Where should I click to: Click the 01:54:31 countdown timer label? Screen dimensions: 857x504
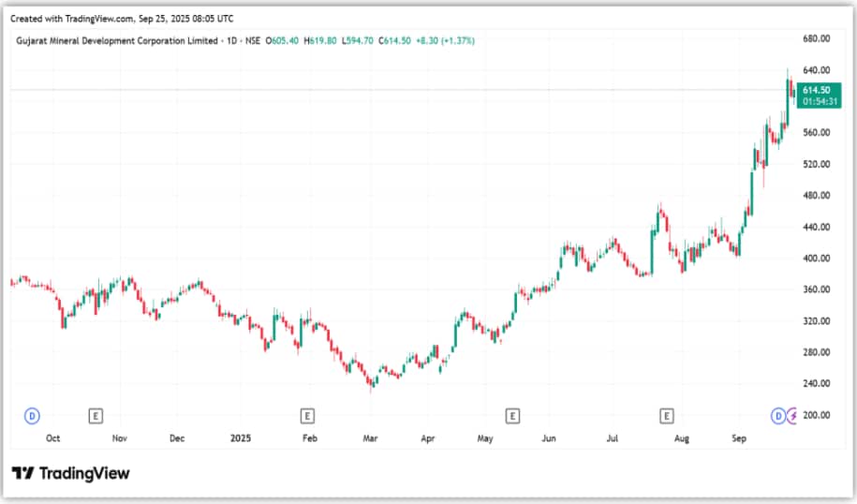(816, 101)
